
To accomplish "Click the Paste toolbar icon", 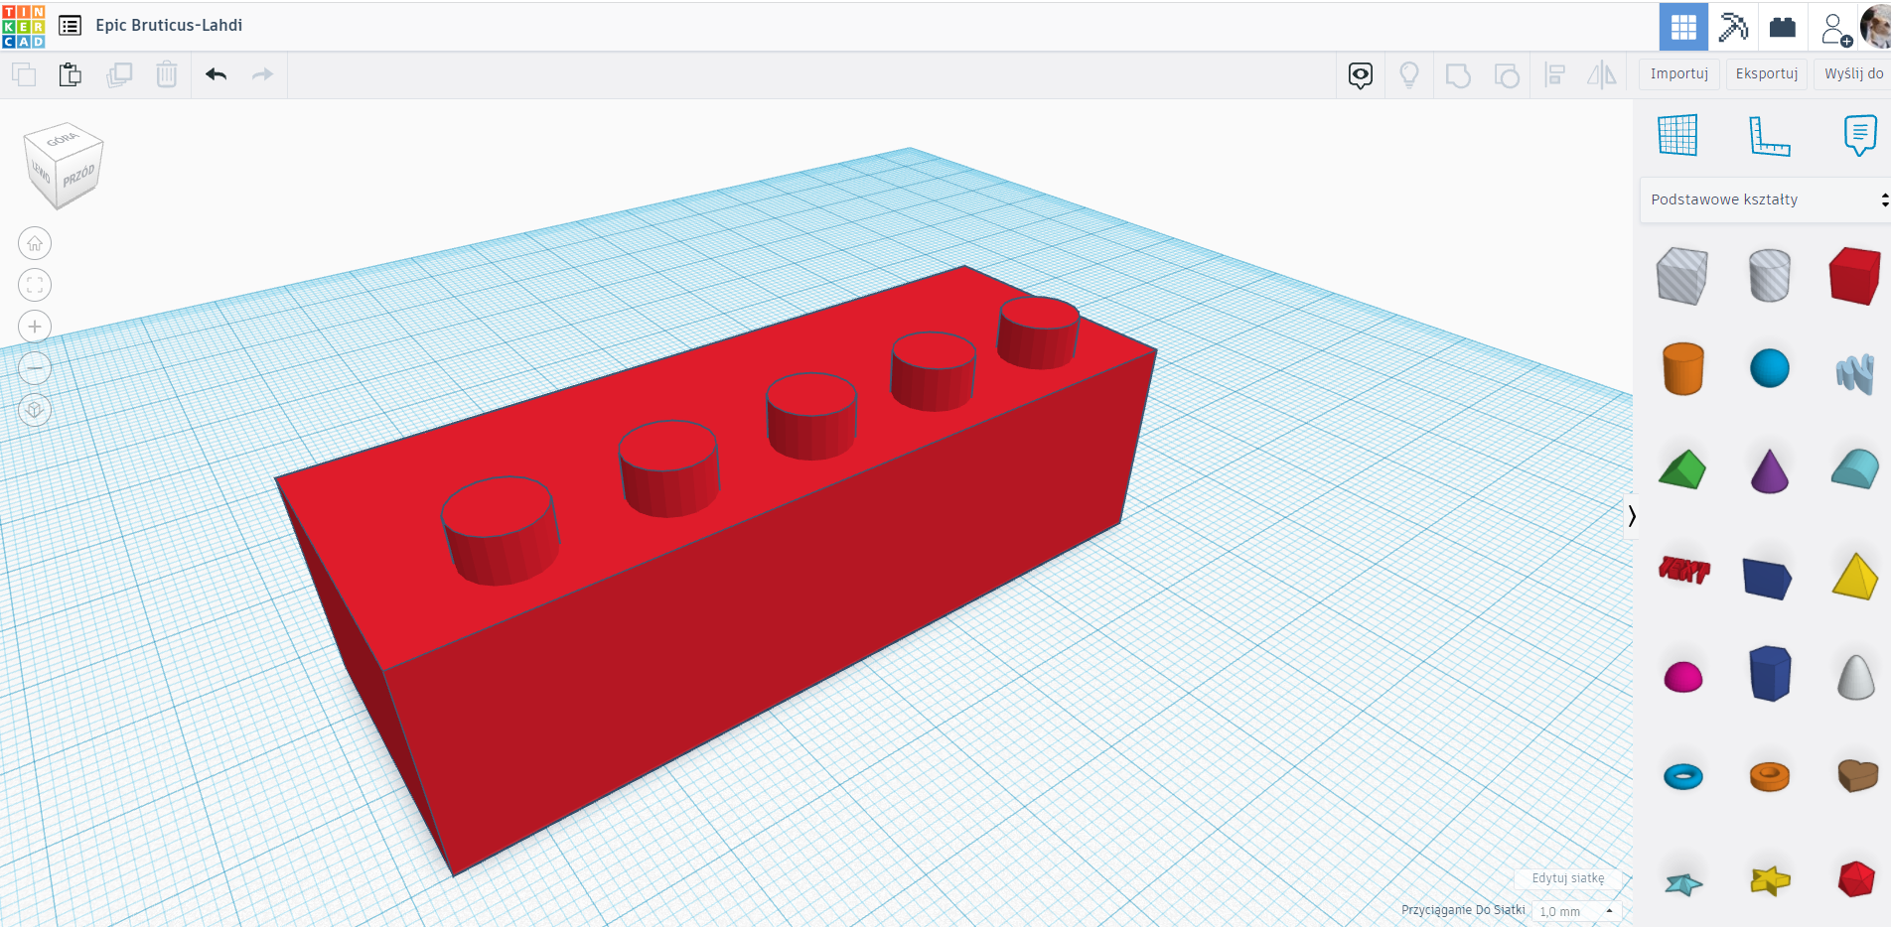I will coord(71,74).
